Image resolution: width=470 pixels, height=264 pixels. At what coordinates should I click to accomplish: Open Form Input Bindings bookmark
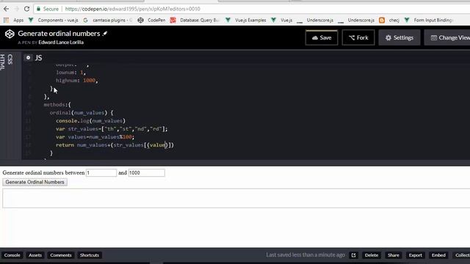point(429,20)
